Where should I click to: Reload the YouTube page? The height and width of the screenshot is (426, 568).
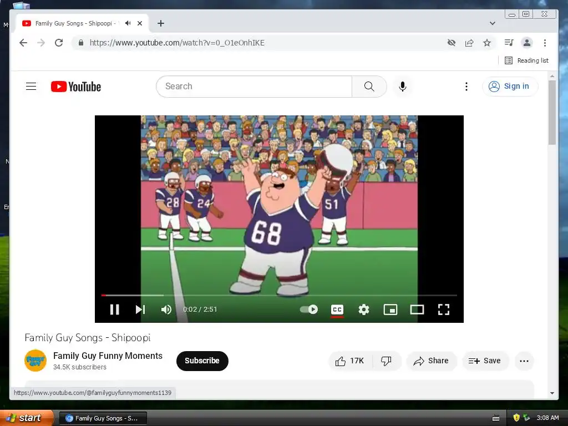pos(59,43)
